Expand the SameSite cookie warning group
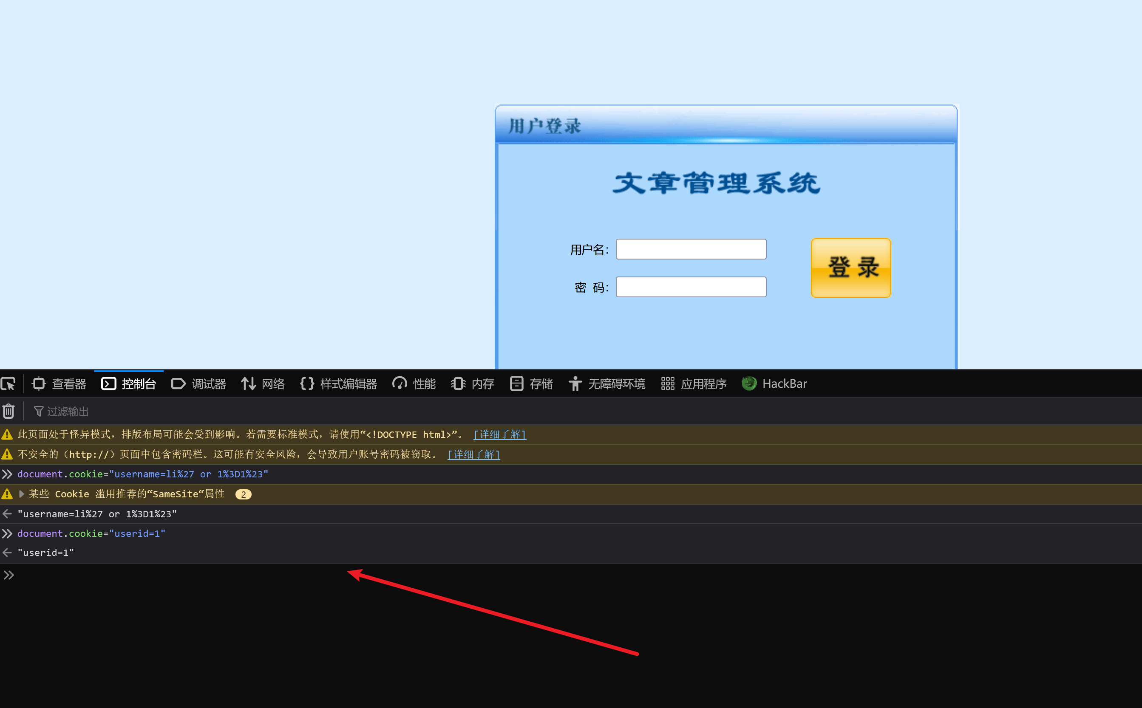Screen dimensions: 1142x708 pos(22,494)
